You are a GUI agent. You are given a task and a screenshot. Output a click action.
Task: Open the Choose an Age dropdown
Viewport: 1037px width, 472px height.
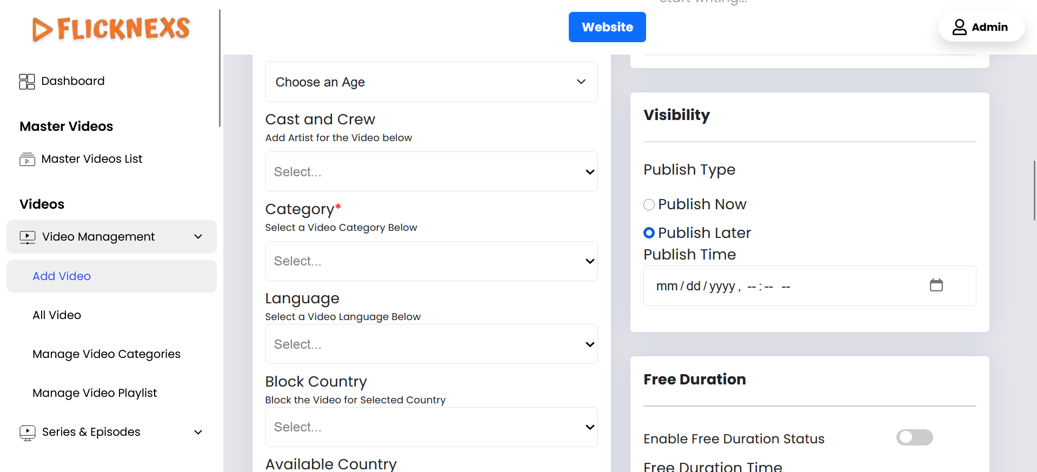point(431,82)
